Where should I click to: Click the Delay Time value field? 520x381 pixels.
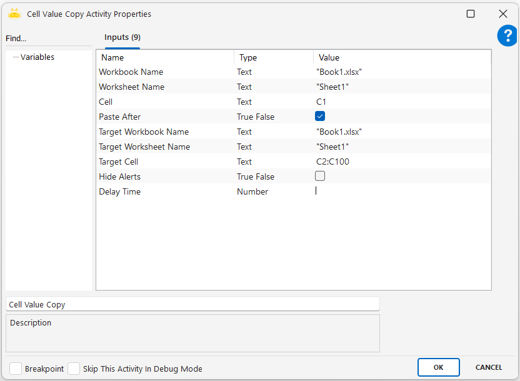coord(400,191)
